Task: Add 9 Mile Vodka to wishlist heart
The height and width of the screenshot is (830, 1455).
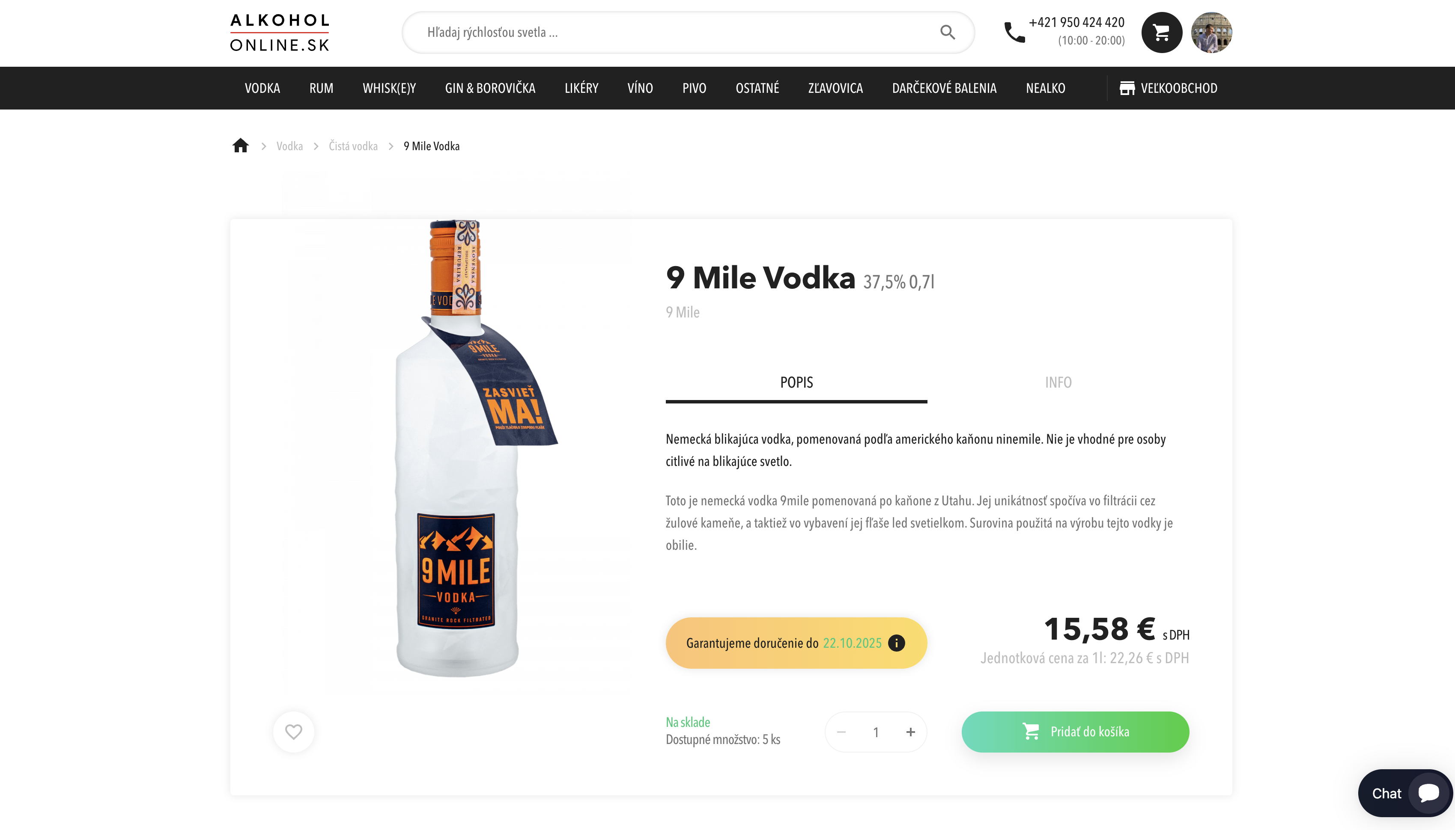Action: coord(293,731)
